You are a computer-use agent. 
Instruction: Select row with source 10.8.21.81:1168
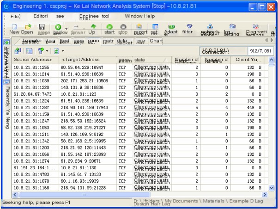pos(140,188)
